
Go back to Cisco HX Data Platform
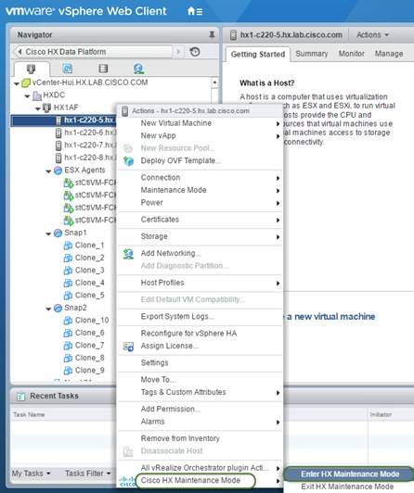[x=94, y=52]
